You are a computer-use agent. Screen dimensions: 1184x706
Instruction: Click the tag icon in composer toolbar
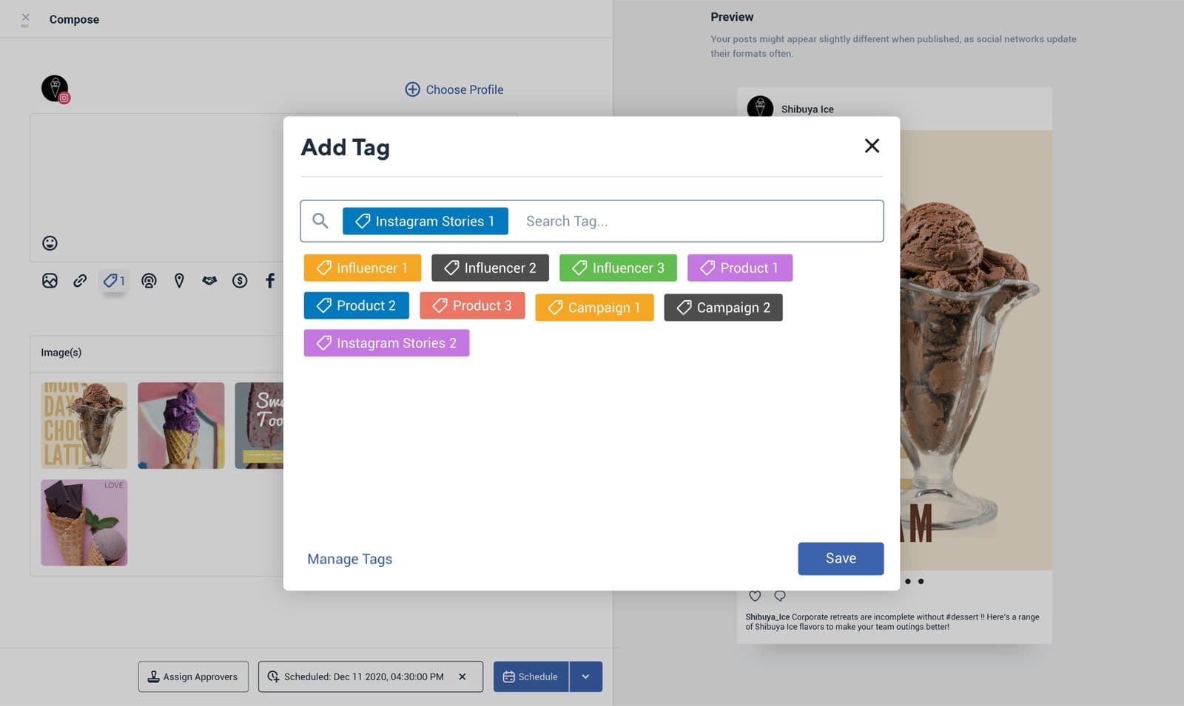pyautogui.click(x=113, y=281)
